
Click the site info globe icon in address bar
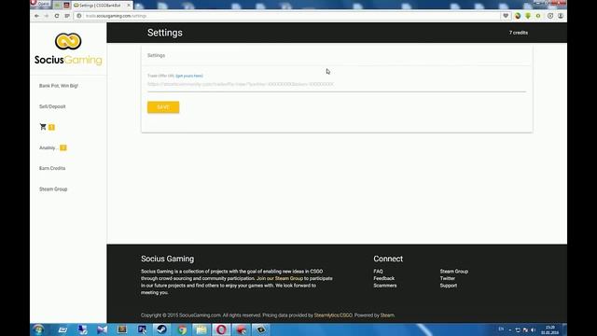point(79,16)
